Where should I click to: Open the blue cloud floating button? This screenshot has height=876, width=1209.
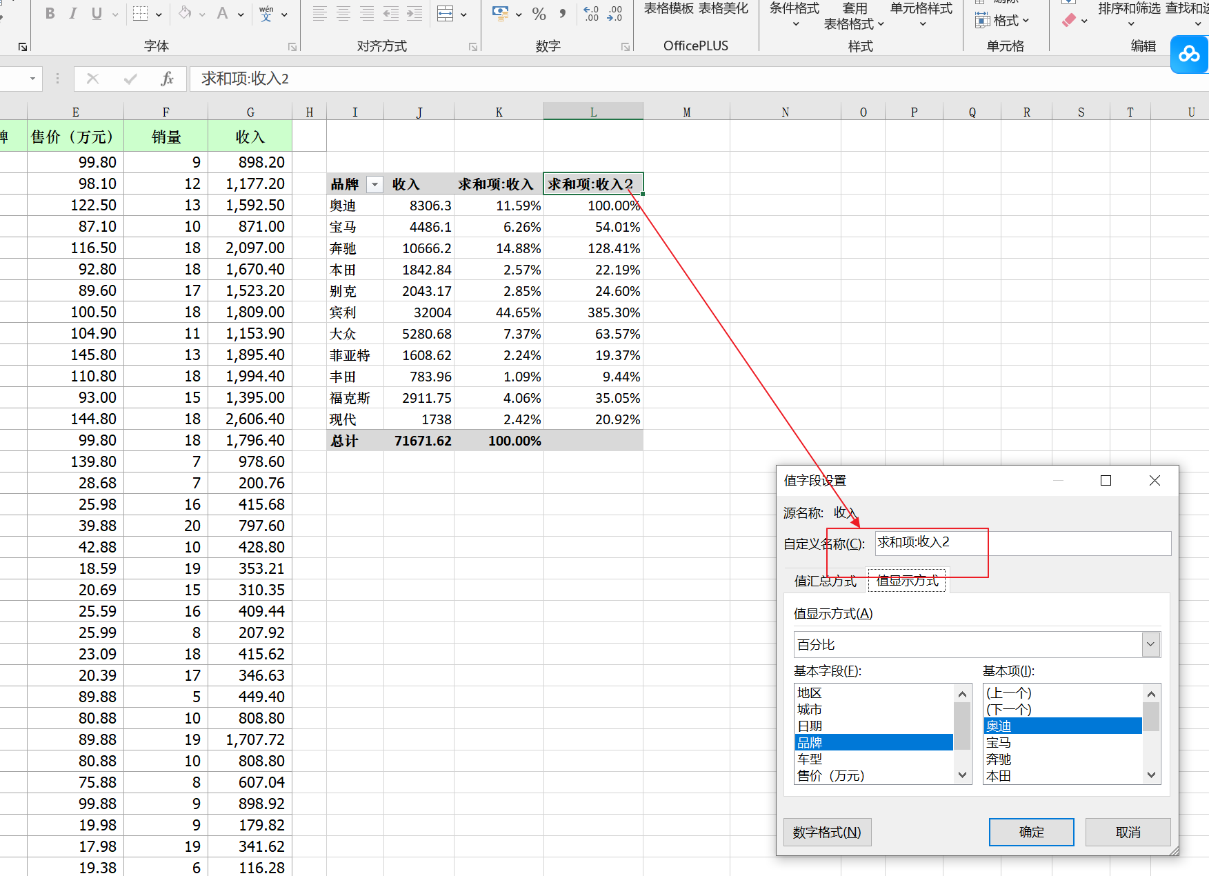coord(1189,54)
